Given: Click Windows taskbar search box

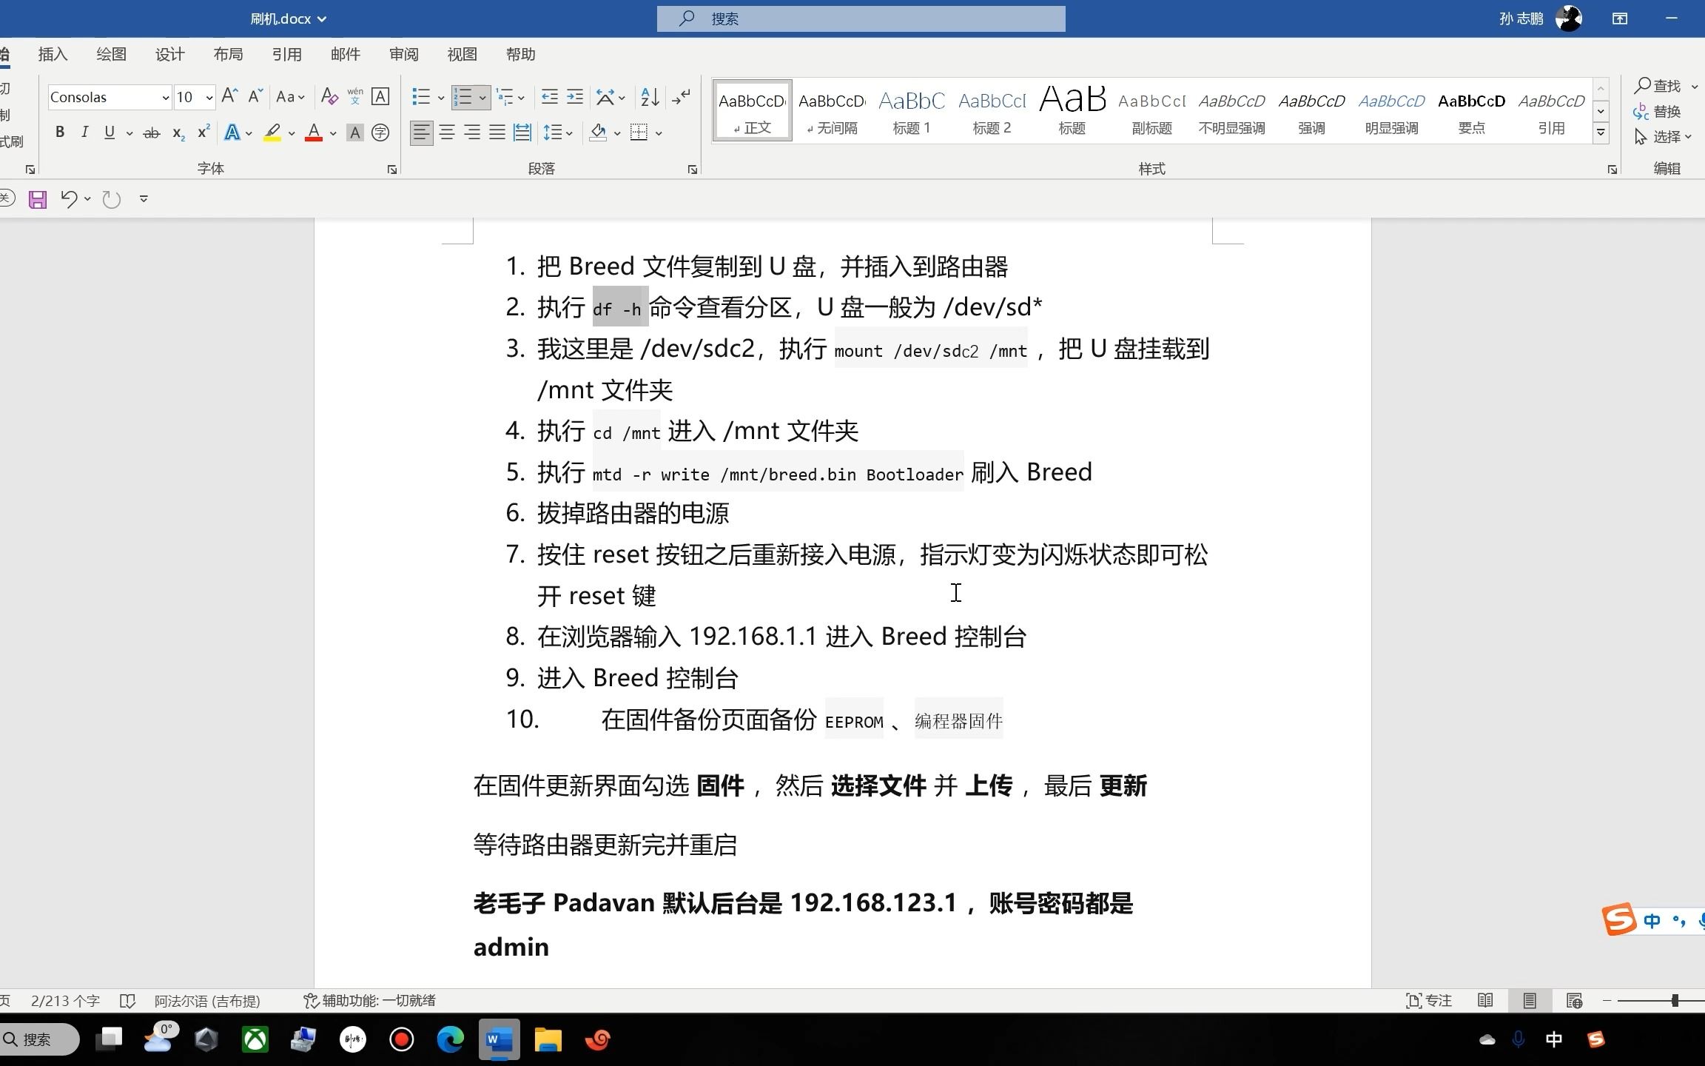Looking at the screenshot, I should point(39,1039).
